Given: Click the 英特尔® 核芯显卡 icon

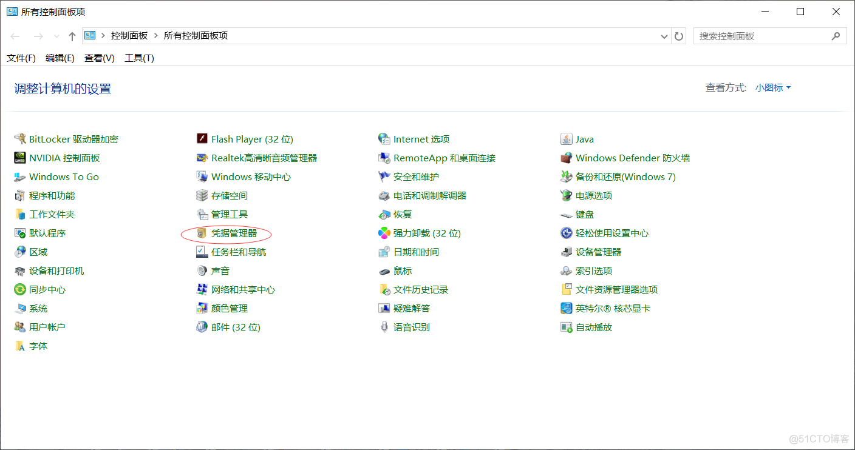Looking at the screenshot, I should pos(567,308).
